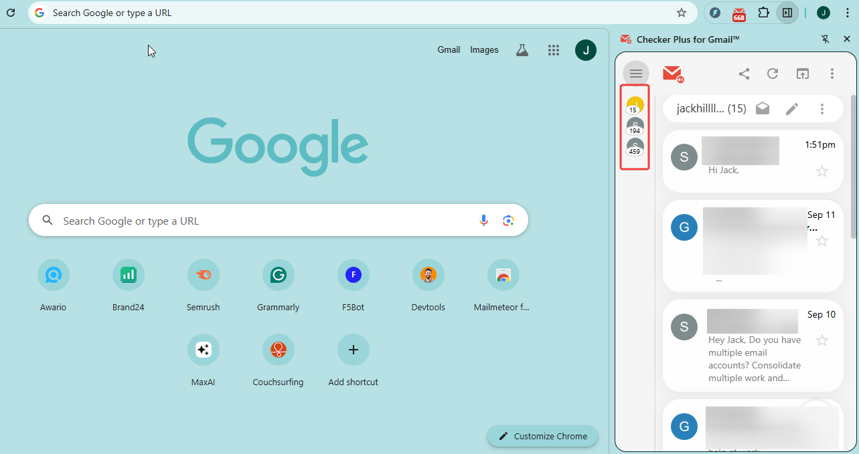Viewport: 859px width, 454px height.
Task: Start voice search with microphone icon
Action: pos(483,221)
